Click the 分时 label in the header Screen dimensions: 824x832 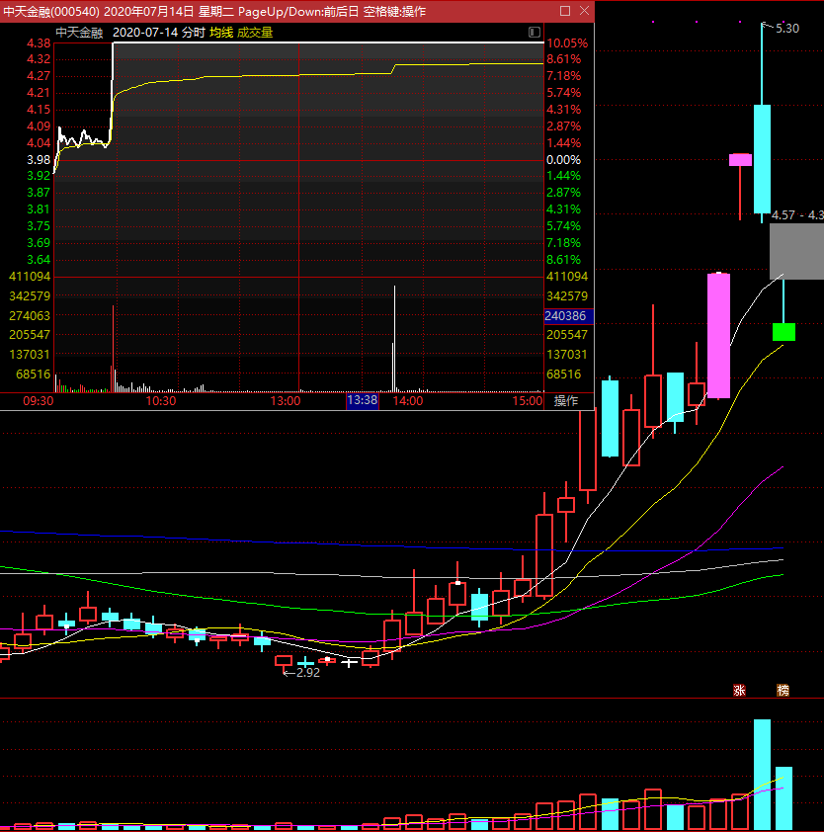[194, 33]
